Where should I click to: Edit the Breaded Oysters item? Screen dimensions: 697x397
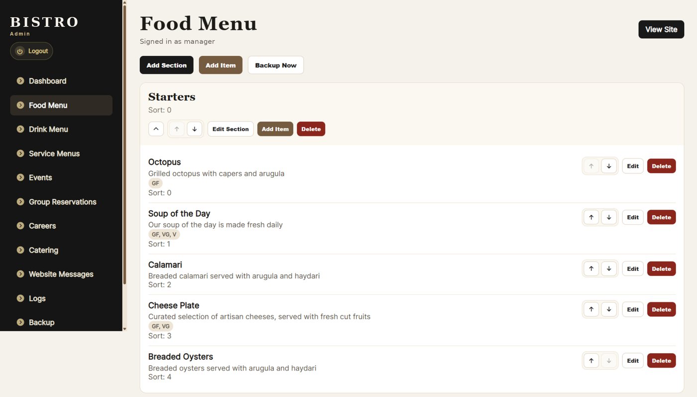click(633, 361)
